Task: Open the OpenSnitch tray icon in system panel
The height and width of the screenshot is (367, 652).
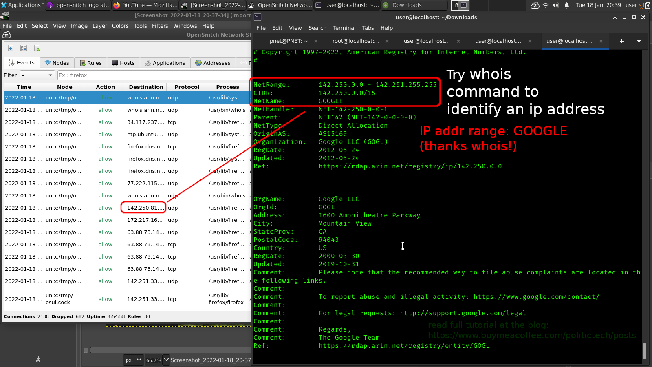Action: [535, 5]
